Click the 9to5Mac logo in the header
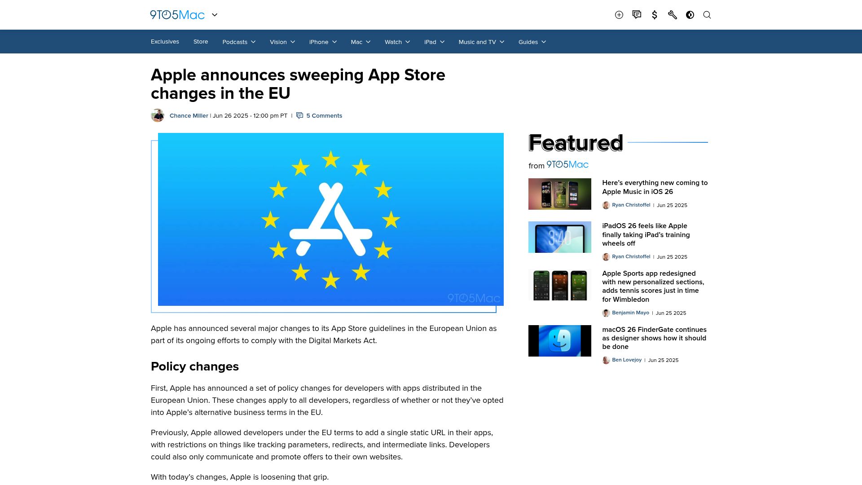Image resolution: width=862 pixels, height=485 pixels. point(177,15)
